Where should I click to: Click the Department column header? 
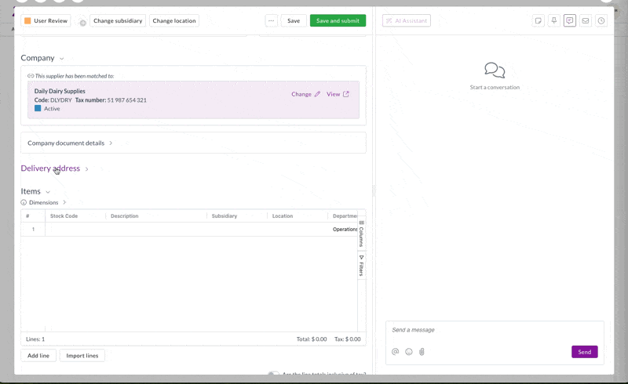coord(345,216)
